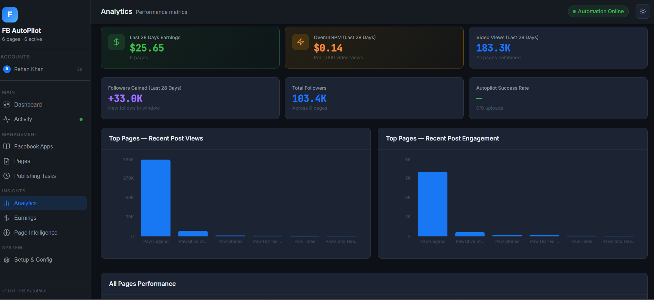Viewport: 654px width, 300px height.
Task: Click the Automation Online status badge
Action: [x=598, y=11]
